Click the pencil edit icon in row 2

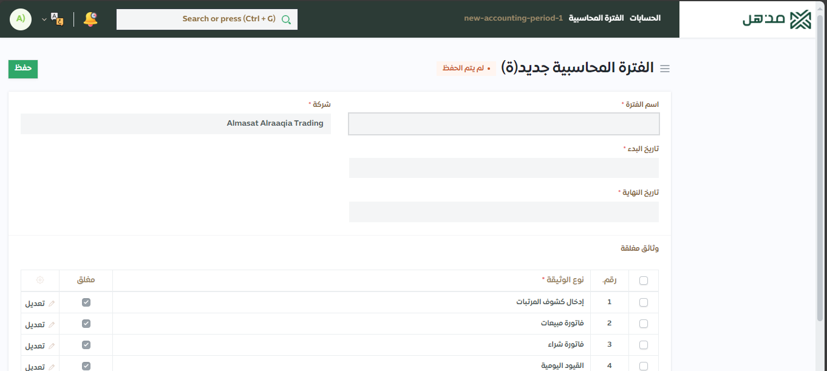point(52,324)
